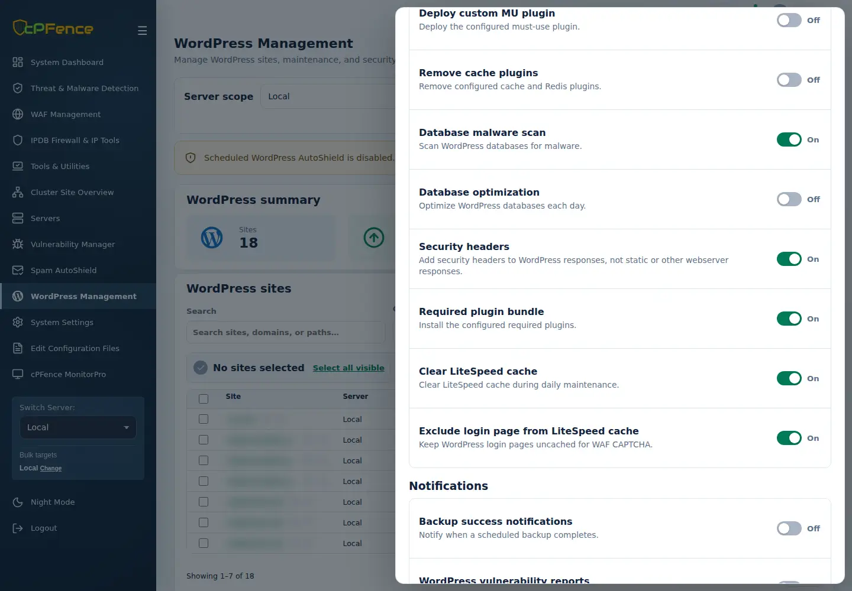This screenshot has height=591, width=852.
Task: Click Threat & Malware Detection shield icon
Action: (x=18, y=88)
